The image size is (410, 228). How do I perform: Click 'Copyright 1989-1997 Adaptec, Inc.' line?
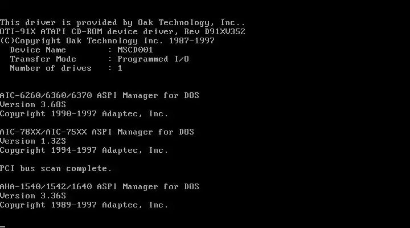(x=84, y=205)
